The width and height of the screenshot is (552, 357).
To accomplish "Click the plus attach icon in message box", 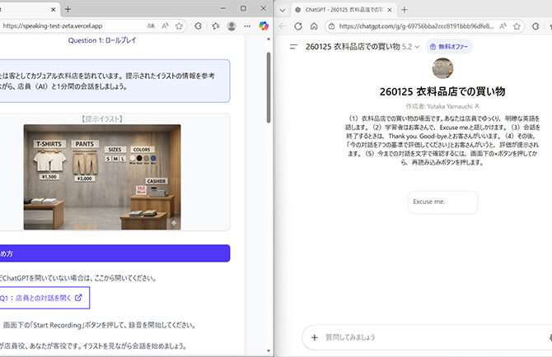I will [315, 337].
